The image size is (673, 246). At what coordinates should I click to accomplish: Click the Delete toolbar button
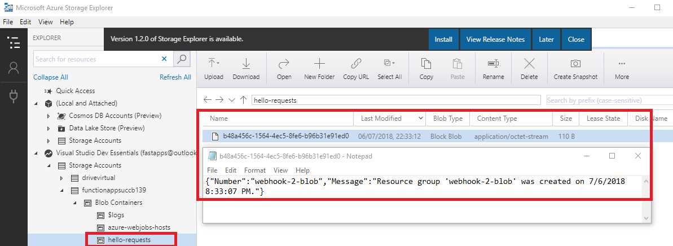[x=529, y=69]
